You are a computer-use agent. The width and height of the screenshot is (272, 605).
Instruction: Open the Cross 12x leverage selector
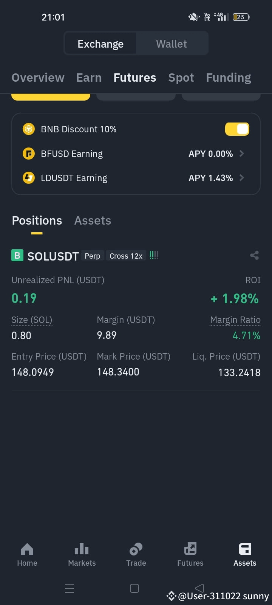[x=126, y=256]
